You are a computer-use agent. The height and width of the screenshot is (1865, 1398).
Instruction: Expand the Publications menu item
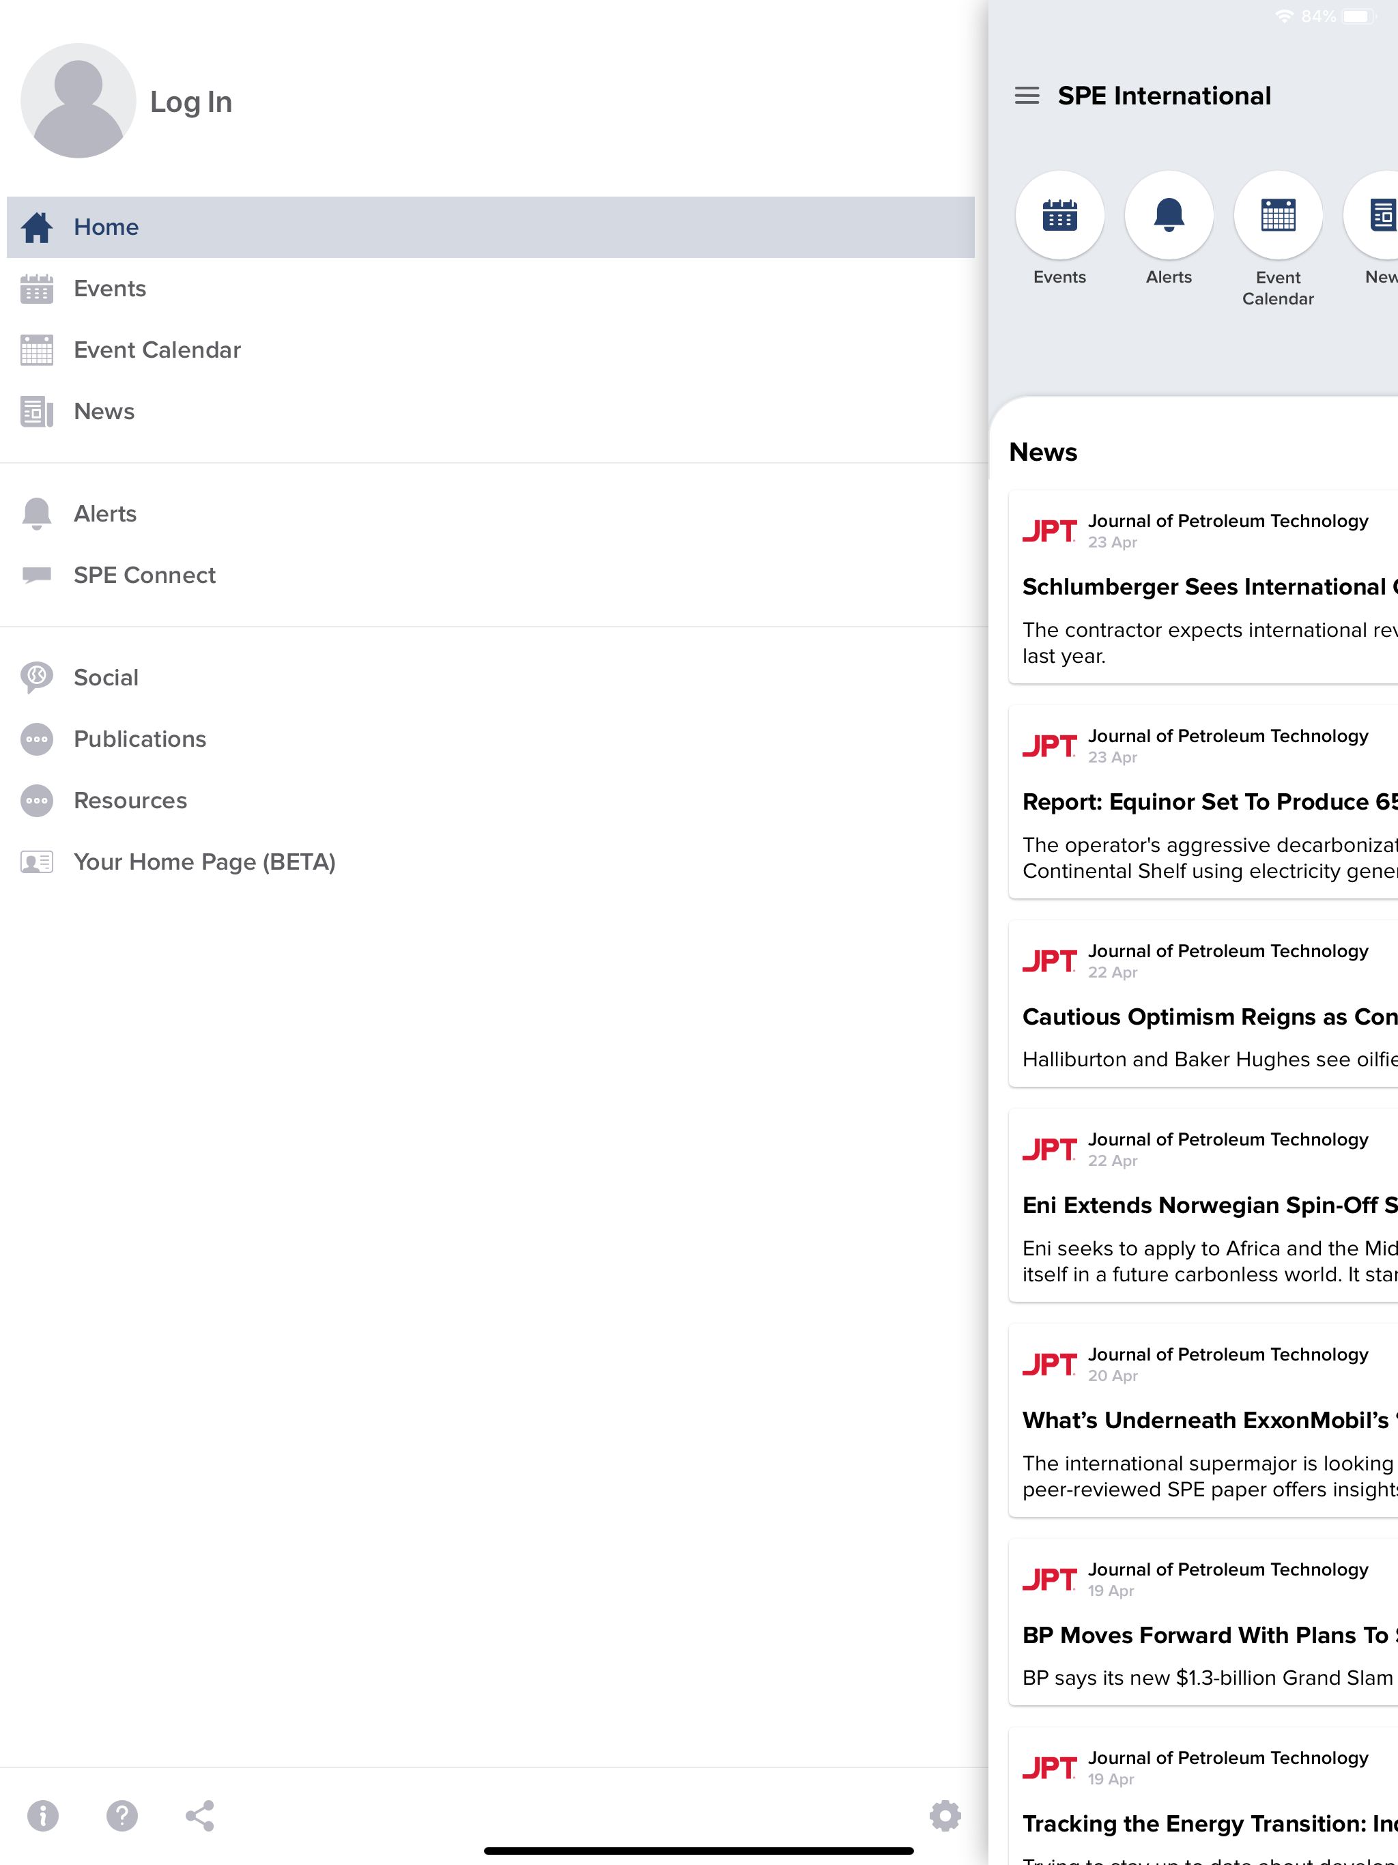click(x=139, y=739)
